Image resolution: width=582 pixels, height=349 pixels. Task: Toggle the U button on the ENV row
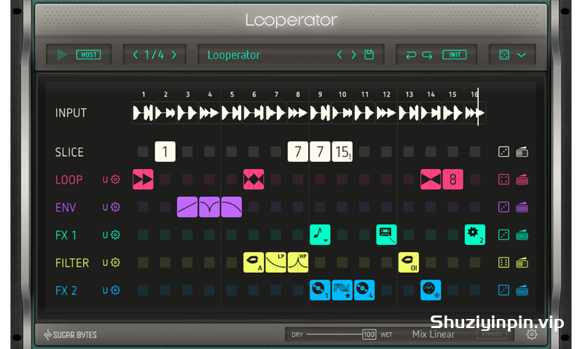point(105,207)
